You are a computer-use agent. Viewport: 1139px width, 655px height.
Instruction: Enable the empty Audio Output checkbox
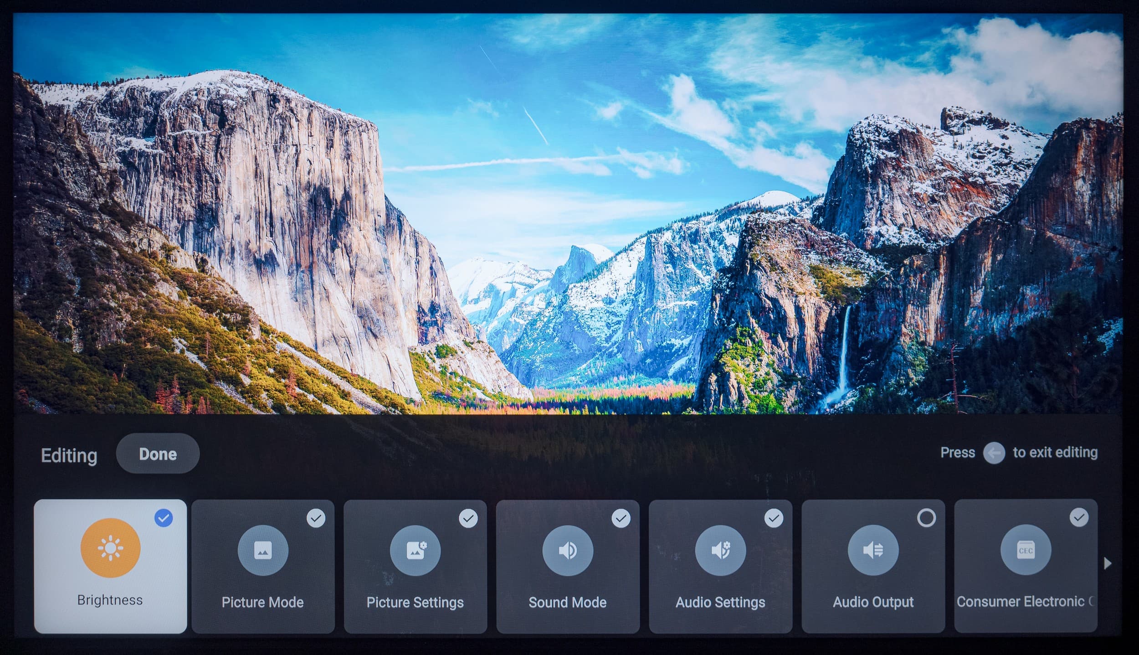click(x=926, y=518)
